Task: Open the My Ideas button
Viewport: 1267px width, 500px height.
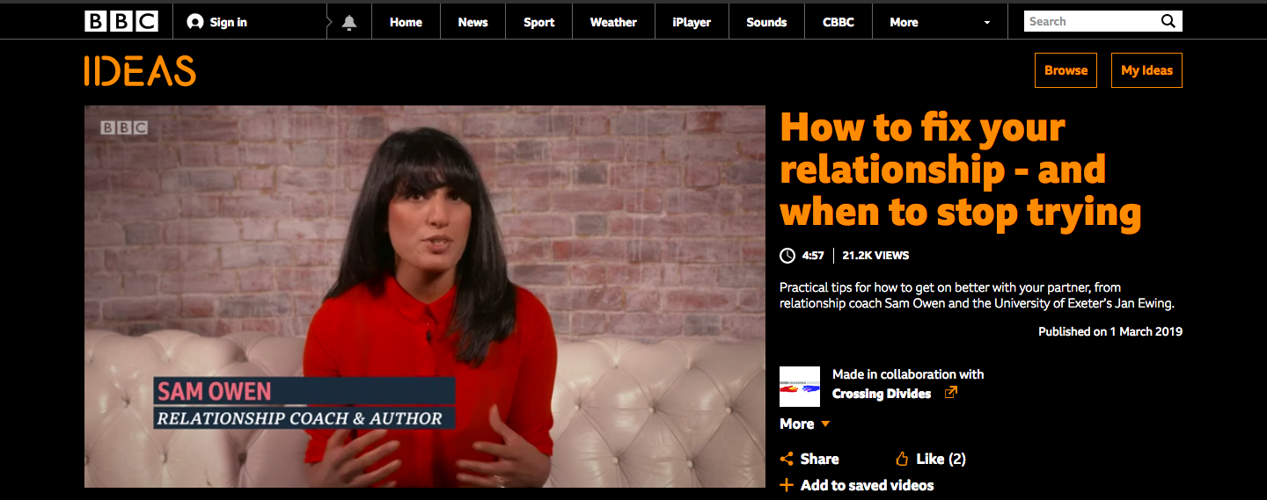Action: tap(1146, 70)
